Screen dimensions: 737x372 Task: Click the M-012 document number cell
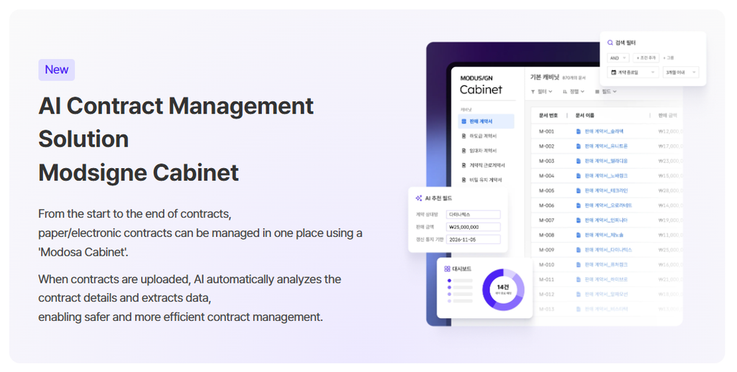point(546,294)
